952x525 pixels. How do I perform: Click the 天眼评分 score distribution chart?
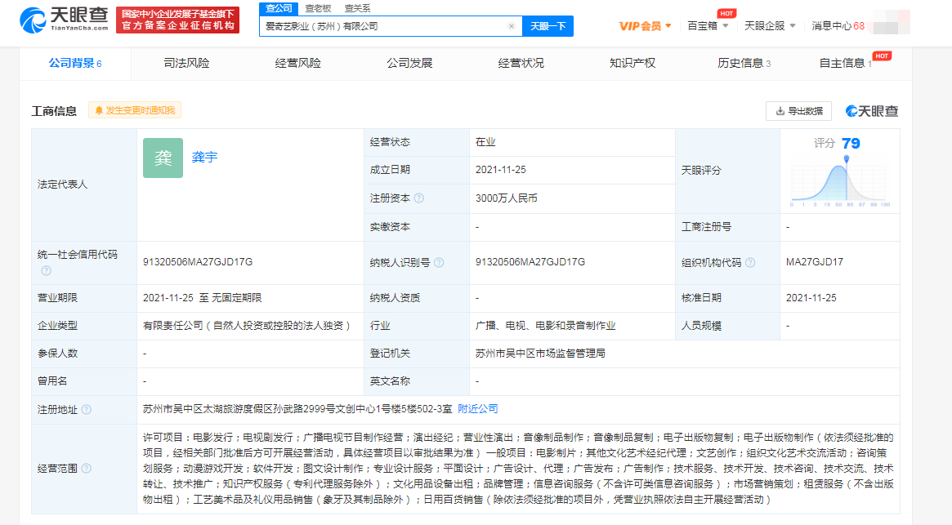pos(840,181)
